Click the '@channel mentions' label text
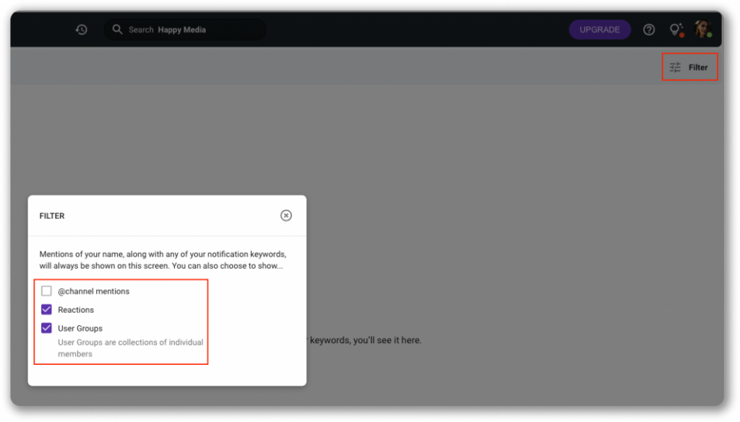This screenshot has height=422, width=740. point(93,291)
